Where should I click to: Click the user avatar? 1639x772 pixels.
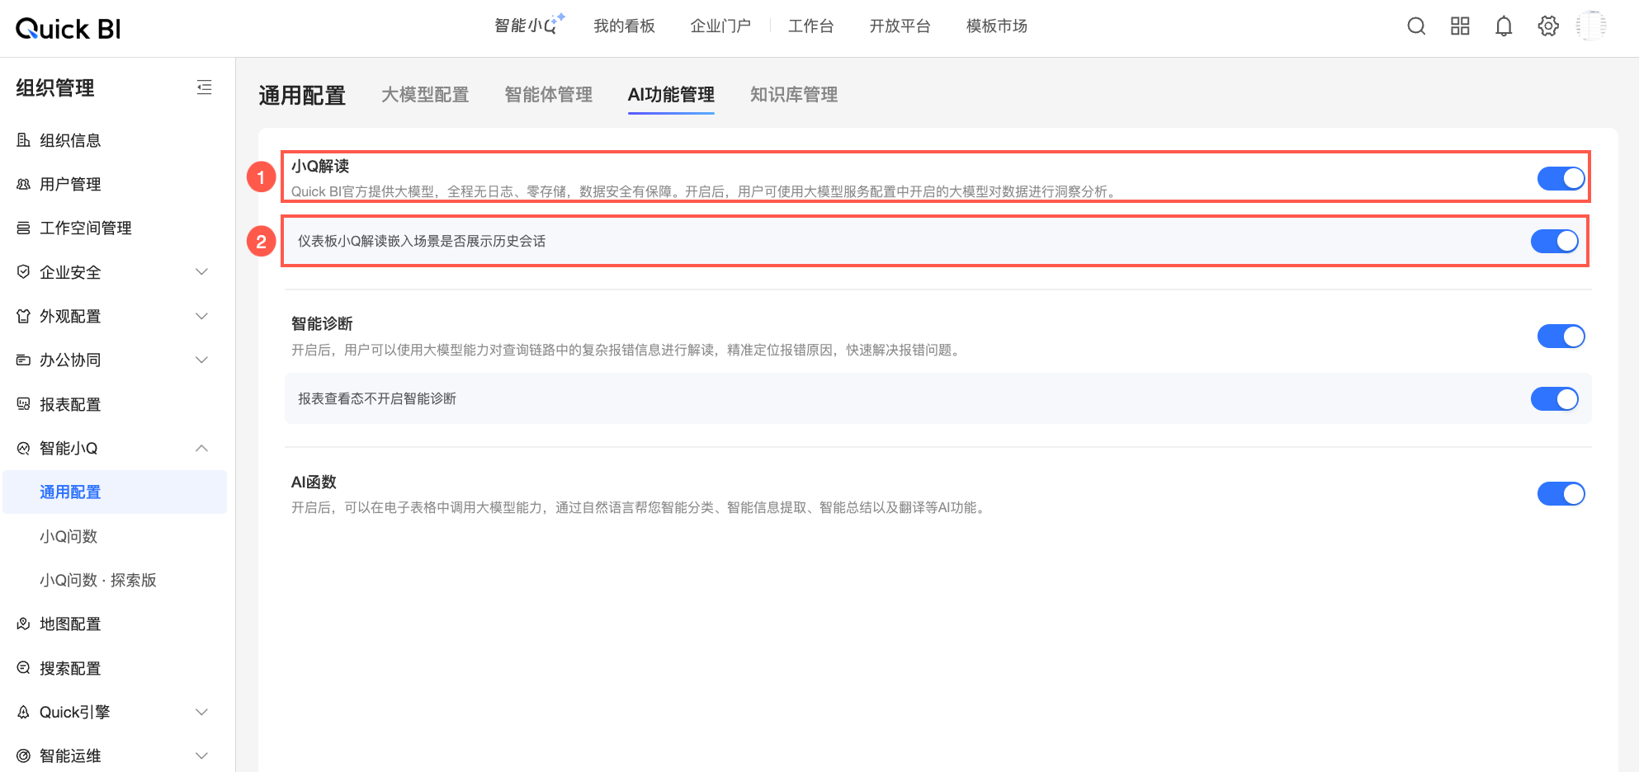[1591, 26]
